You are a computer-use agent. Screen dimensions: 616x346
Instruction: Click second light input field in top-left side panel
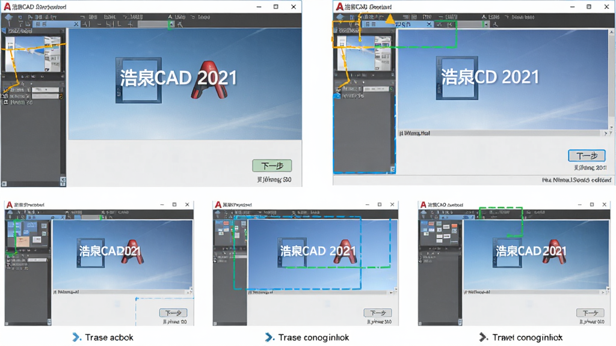click(45, 96)
